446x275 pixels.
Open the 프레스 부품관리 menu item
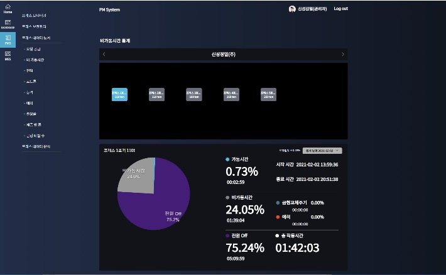pos(34,26)
